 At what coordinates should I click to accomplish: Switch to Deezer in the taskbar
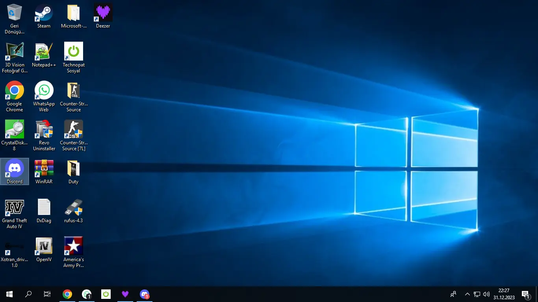(x=125, y=294)
